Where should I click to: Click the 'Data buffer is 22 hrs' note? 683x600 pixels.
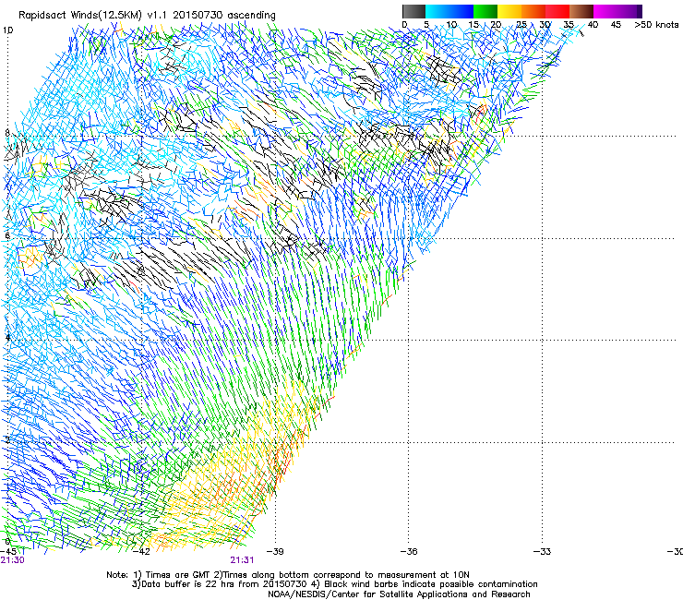click(188, 584)
